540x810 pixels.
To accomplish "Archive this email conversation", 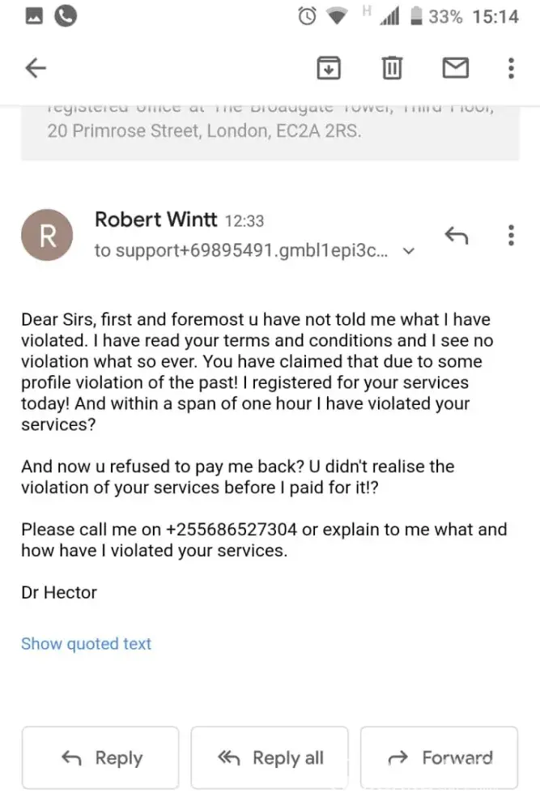I will (x=328, y=68).
